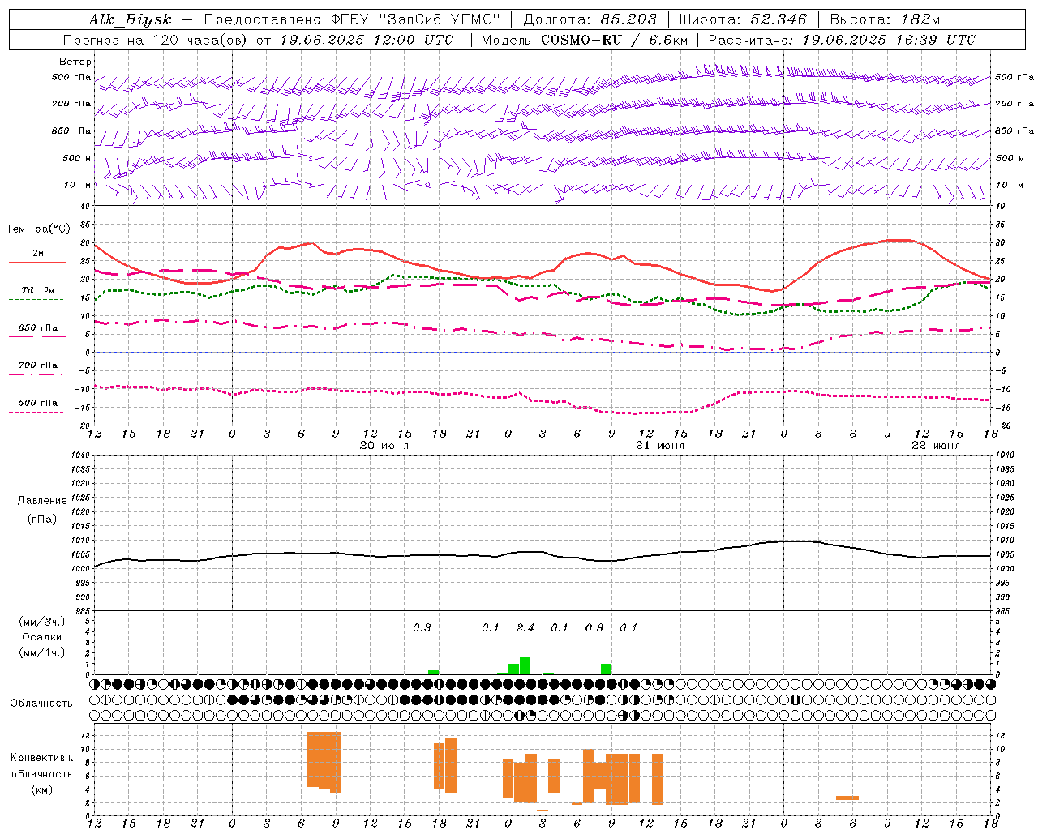
Task: Click the pink dashed sample under '500 гПа' temperature legend
Action: pos(37,413)
